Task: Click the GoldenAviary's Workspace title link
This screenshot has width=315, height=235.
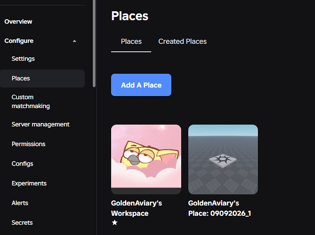Action: click(137, 208)
